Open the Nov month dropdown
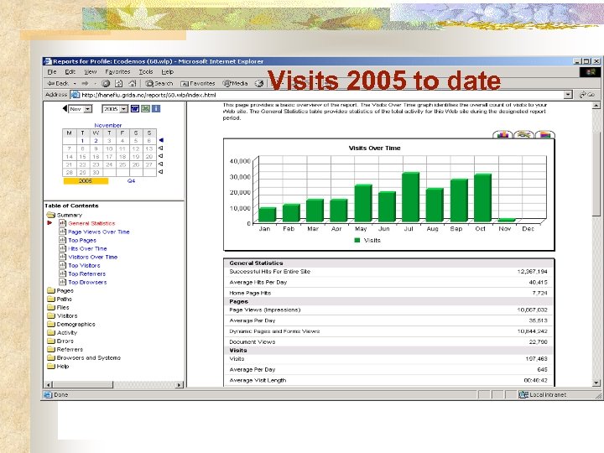The image size is (604, 453). 81,109
